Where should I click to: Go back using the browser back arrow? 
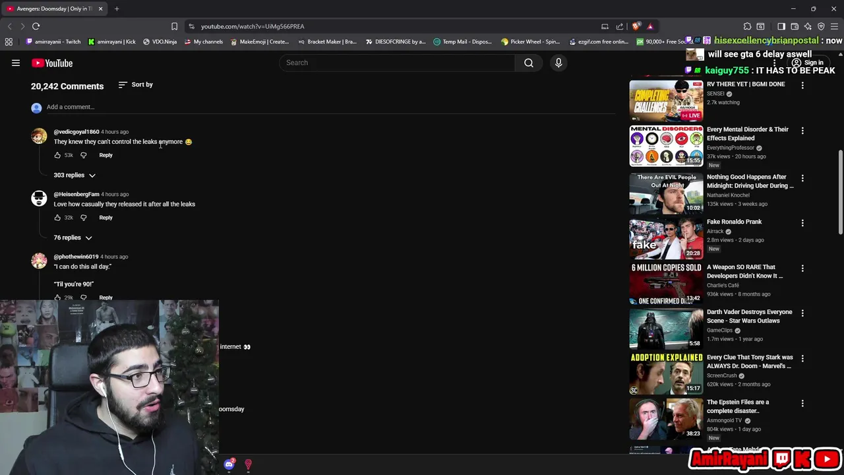pos(9,26)
